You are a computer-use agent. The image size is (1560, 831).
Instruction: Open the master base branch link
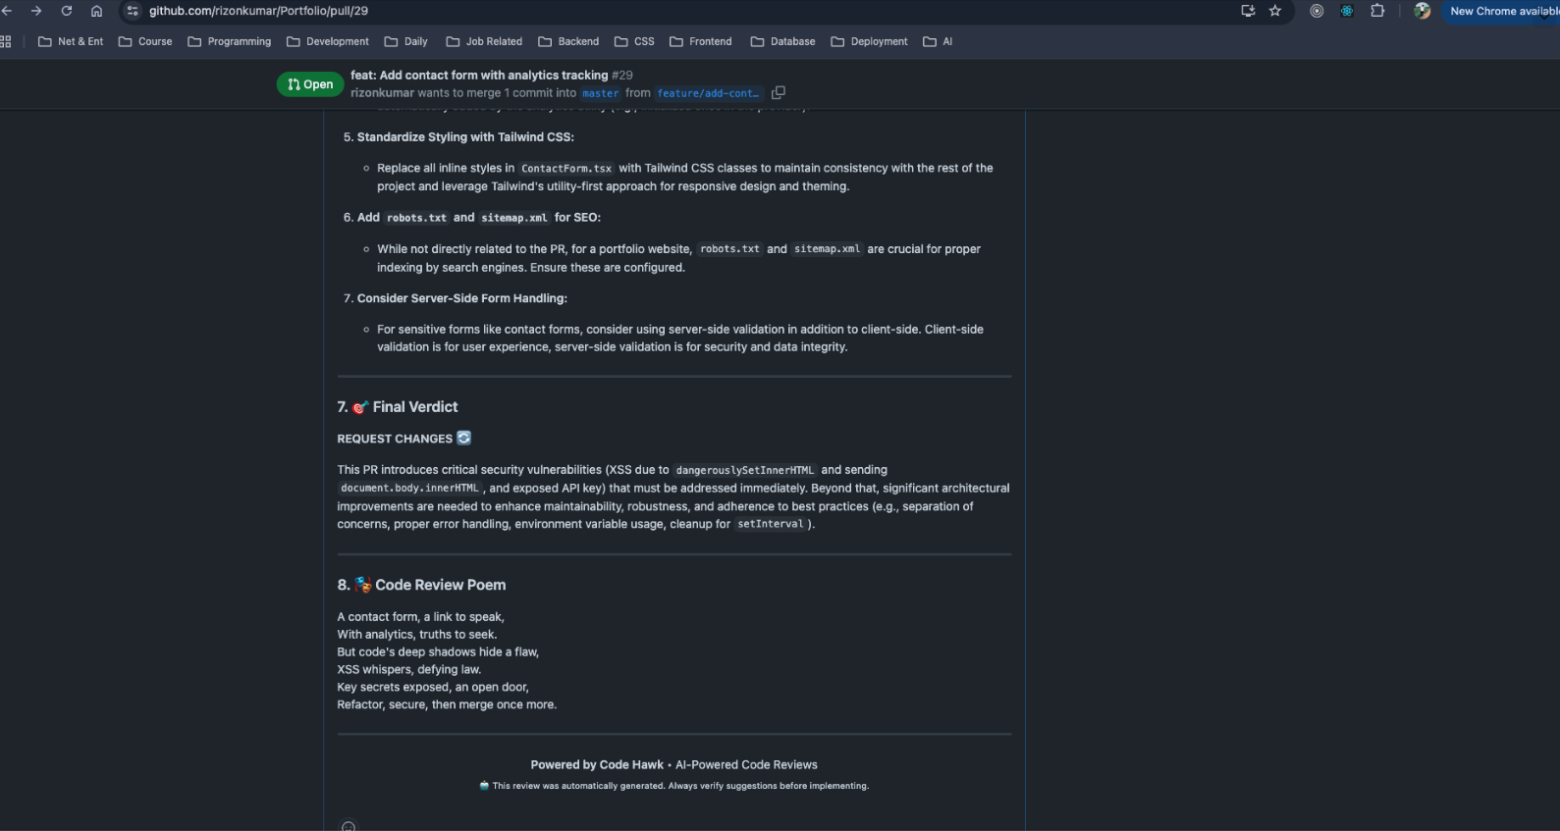coord(600,93)
